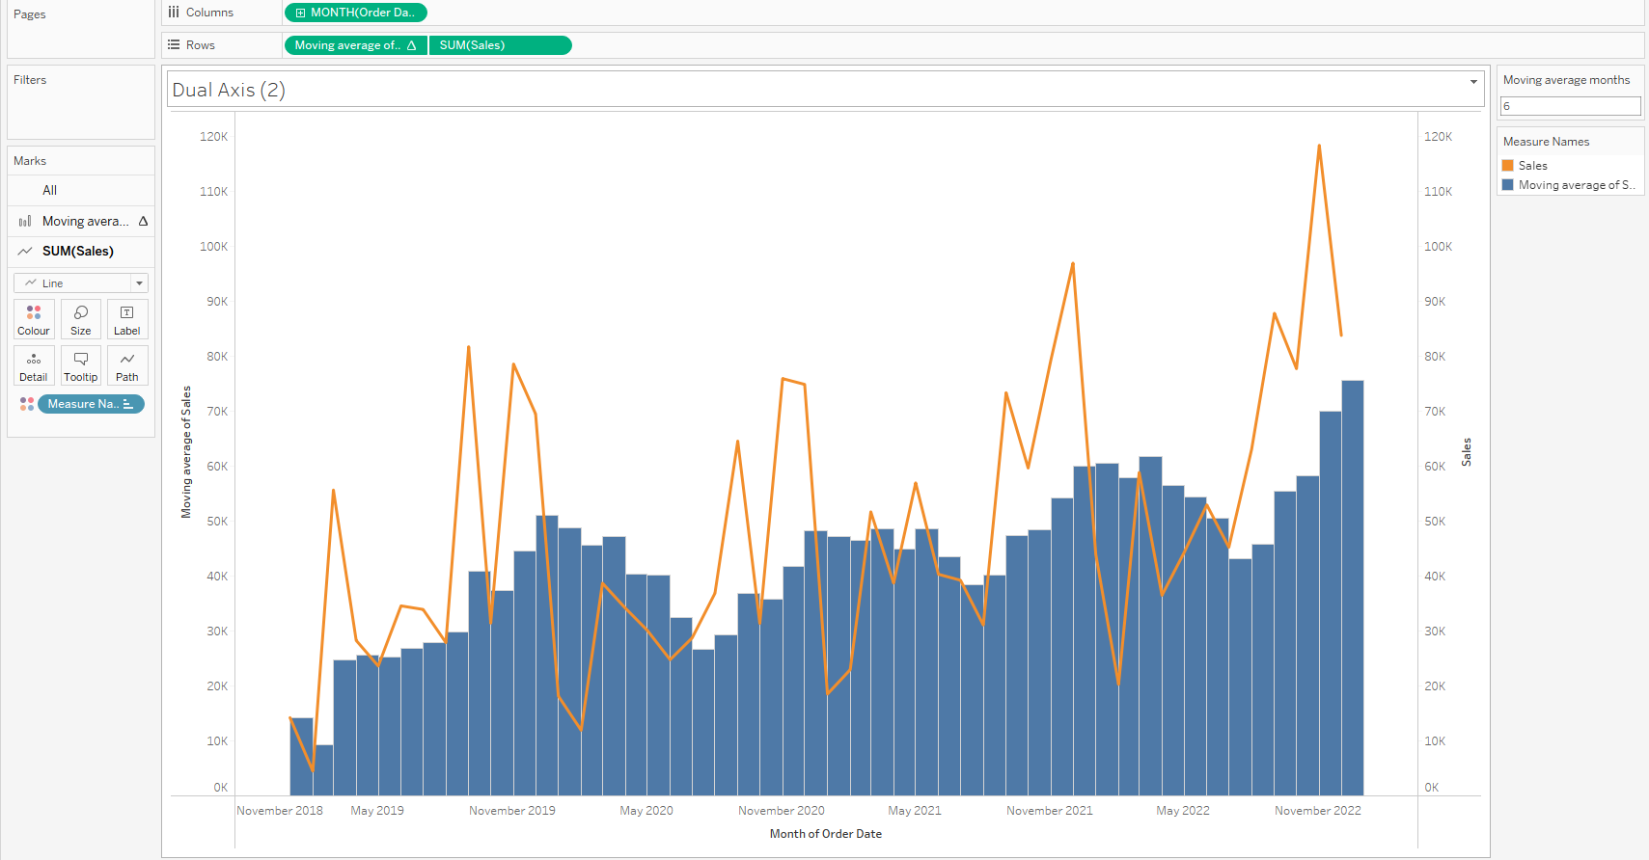Viewport: 1649px width, 860px height.
Task: Click the May 2019 axis label
Action: [377, 811]
